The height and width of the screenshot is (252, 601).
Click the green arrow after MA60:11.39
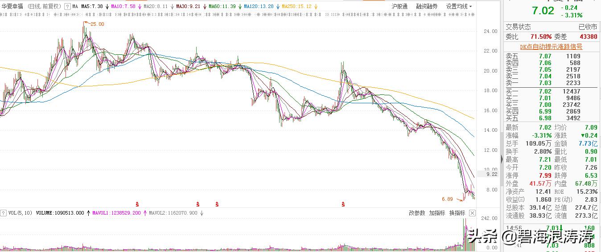click(x=239, y=7)
